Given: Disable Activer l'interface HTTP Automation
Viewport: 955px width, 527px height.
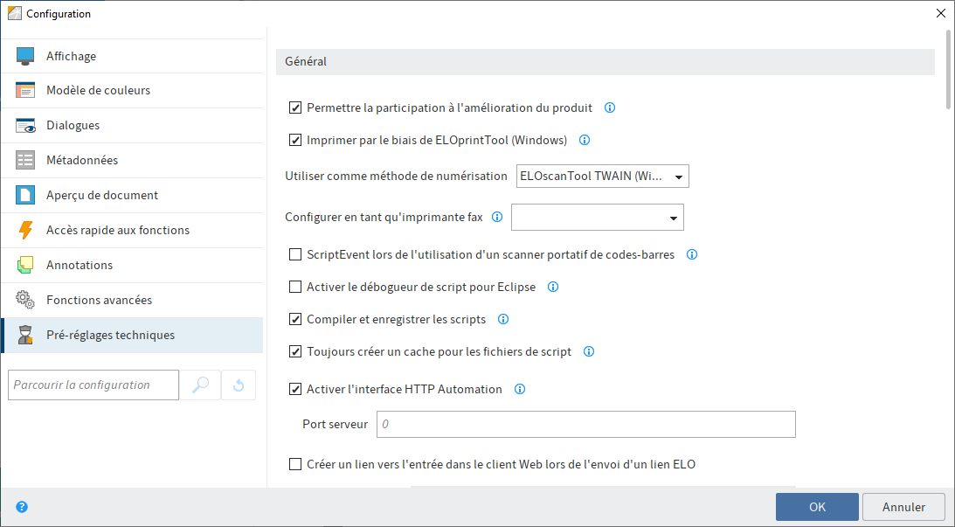Looking at the screenshot, I should [294, 389].
